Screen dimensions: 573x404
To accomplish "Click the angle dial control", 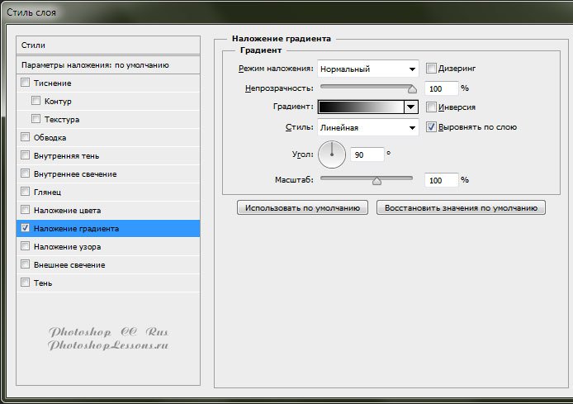I will 332,154.
